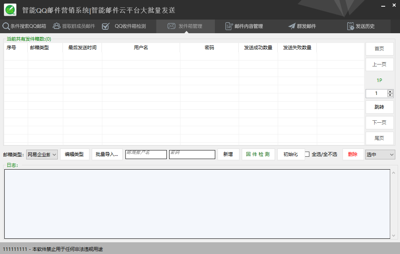This screenshot has width=400, height=254.
Task: Click the green 回件检测 button
Action: tap(258, 154)
